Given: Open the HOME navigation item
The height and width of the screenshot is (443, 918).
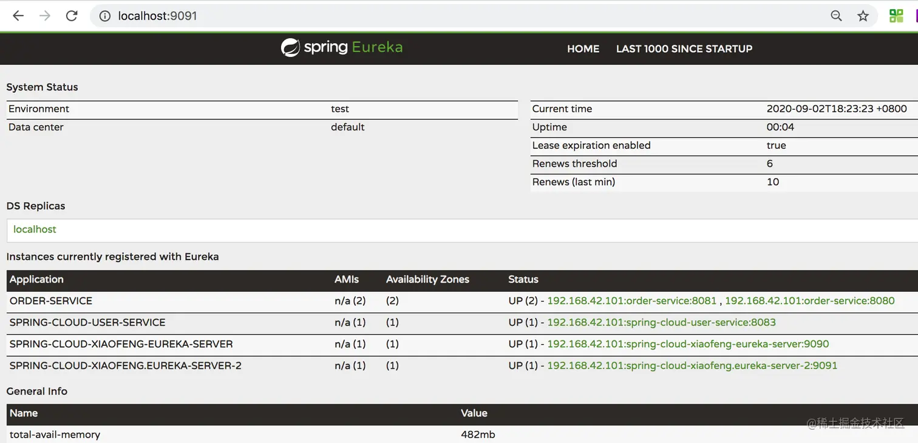Looking at the screenshot, I should [583, 49].
